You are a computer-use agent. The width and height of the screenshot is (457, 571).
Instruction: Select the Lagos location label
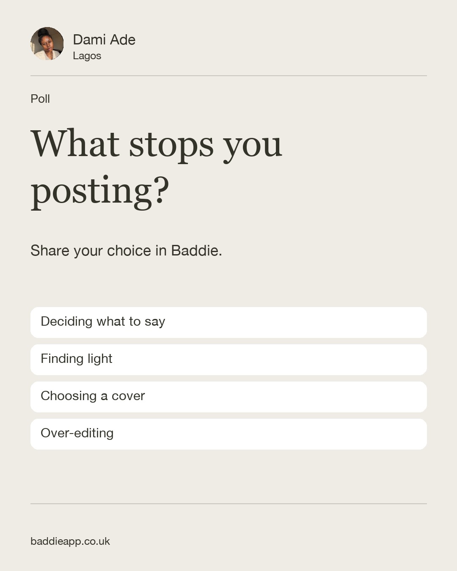pos(87,56)
